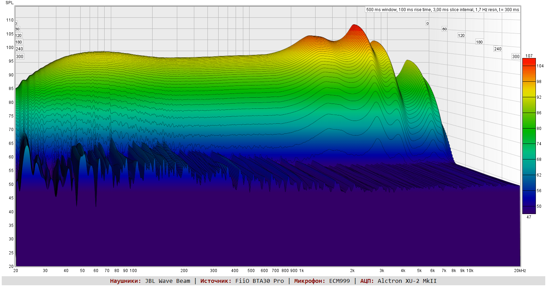
Task: Click the 45 tick on the SPL axis
Action: 11,198
